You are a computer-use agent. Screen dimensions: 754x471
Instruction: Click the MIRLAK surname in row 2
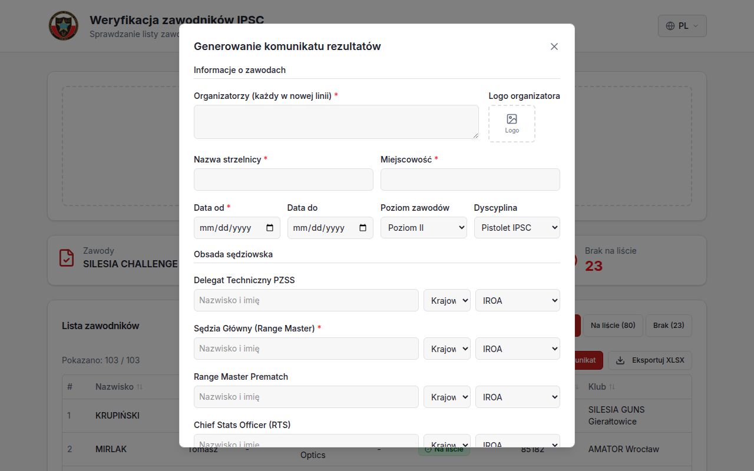click(111, 449)
